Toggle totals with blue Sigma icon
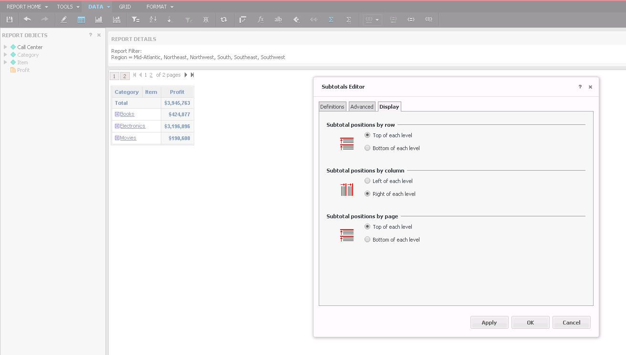 click(x=331, y=20)
